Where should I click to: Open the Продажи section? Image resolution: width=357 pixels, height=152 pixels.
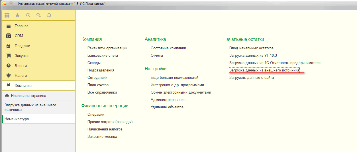pos(22,46)
